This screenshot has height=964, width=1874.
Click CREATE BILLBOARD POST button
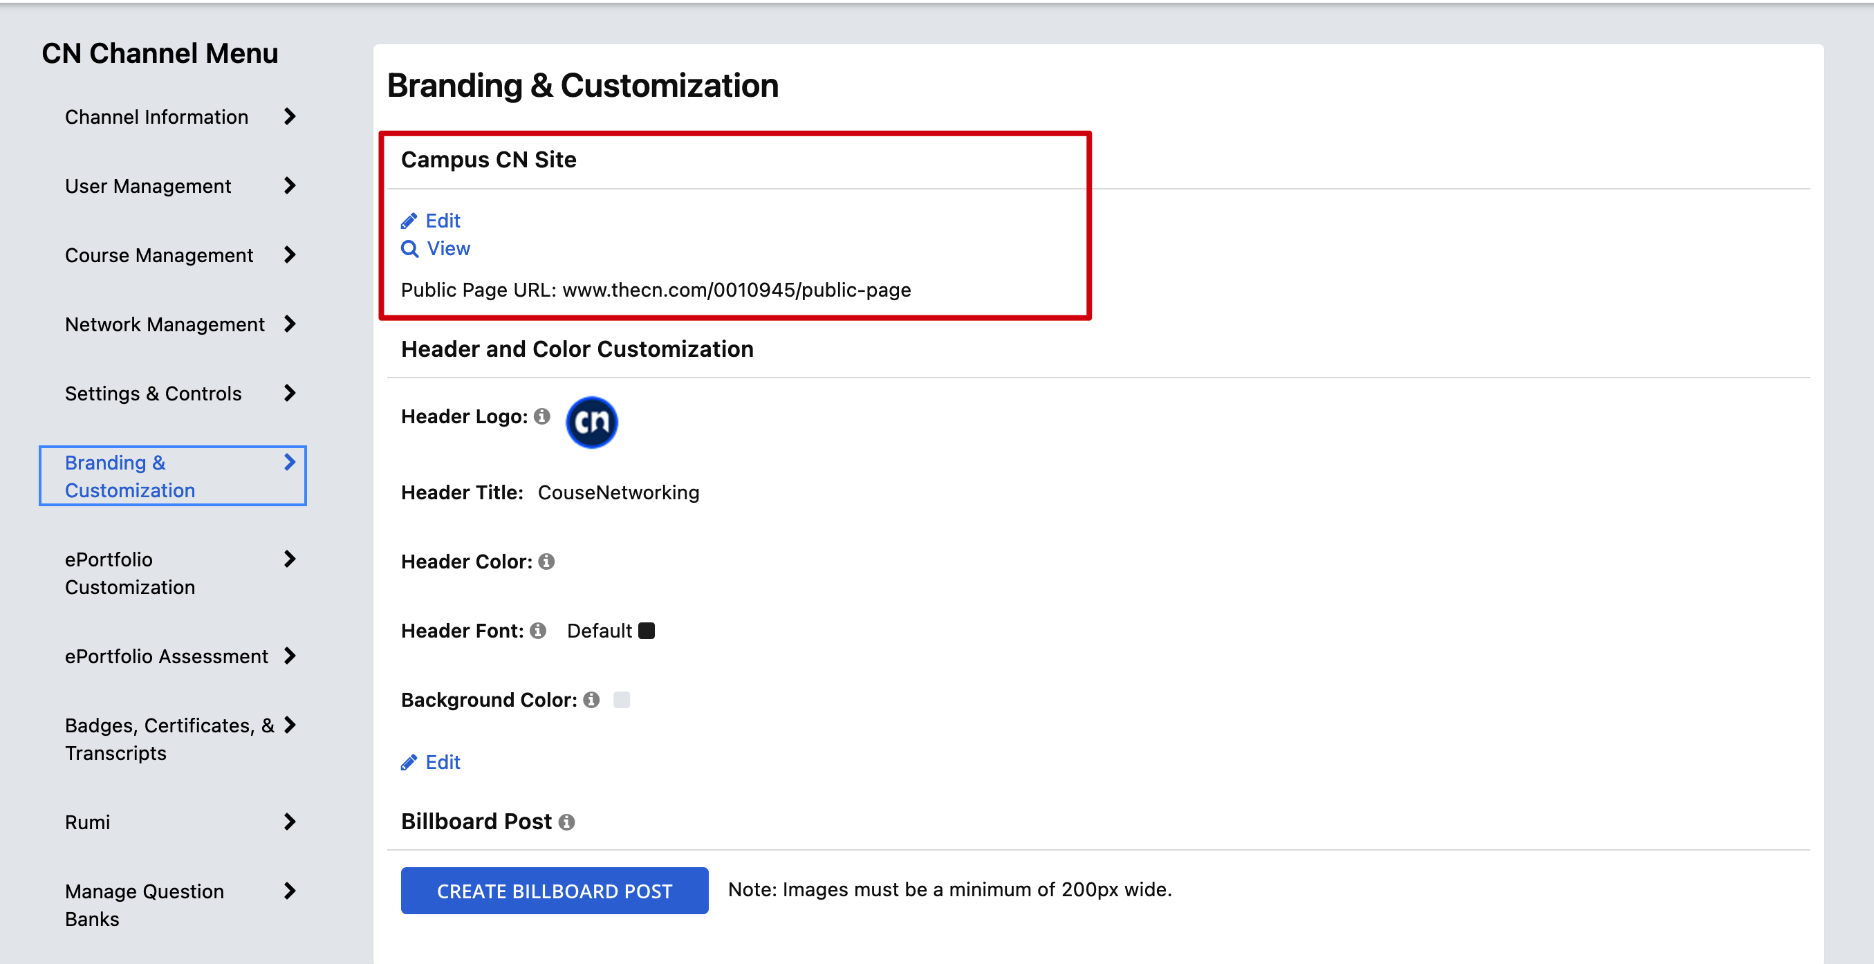(555, 891)
